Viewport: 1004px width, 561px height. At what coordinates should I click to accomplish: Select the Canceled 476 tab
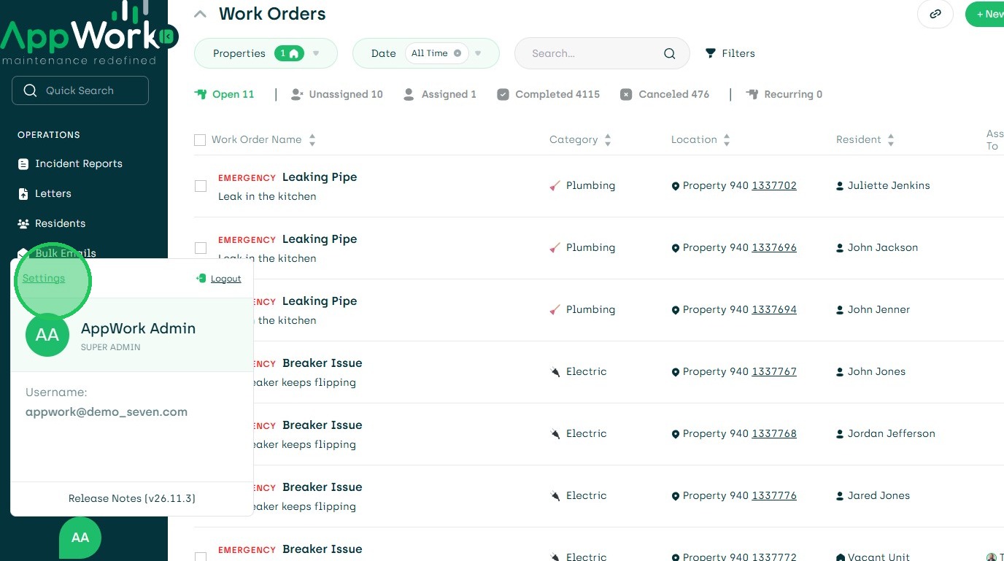click(x=665, y=94)
